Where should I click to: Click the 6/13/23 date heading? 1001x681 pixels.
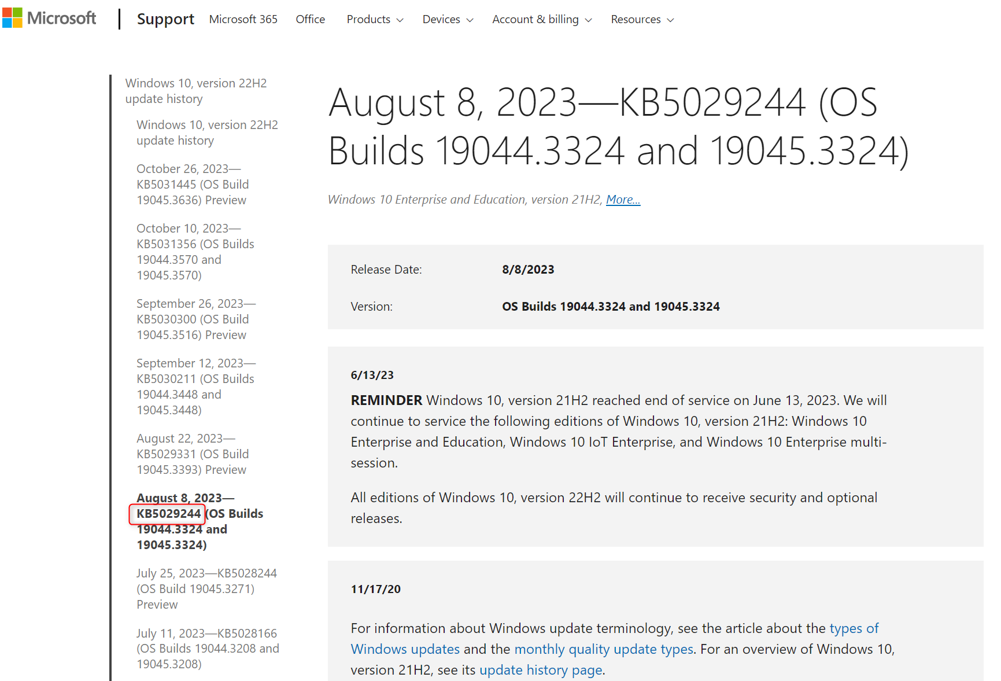[372, 375]
